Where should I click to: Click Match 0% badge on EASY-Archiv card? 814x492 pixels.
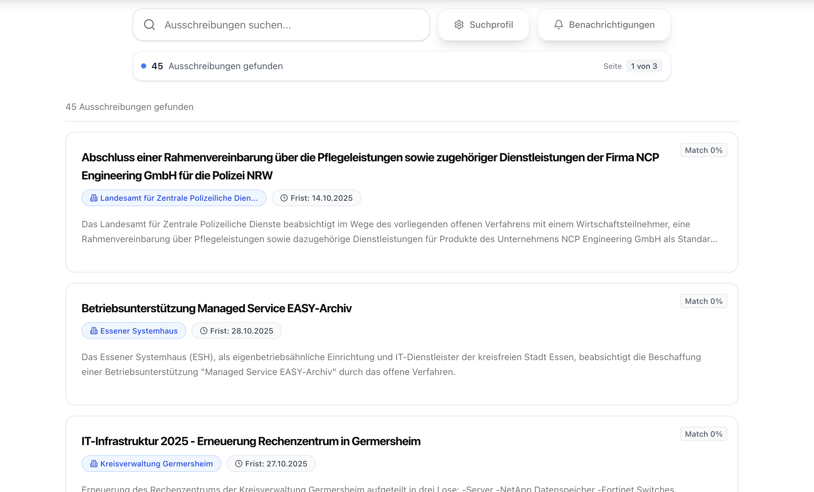click(703, 301)
